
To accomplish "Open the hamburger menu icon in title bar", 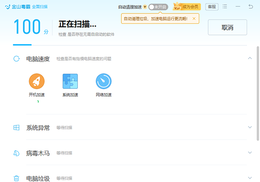I will point(224,6).
